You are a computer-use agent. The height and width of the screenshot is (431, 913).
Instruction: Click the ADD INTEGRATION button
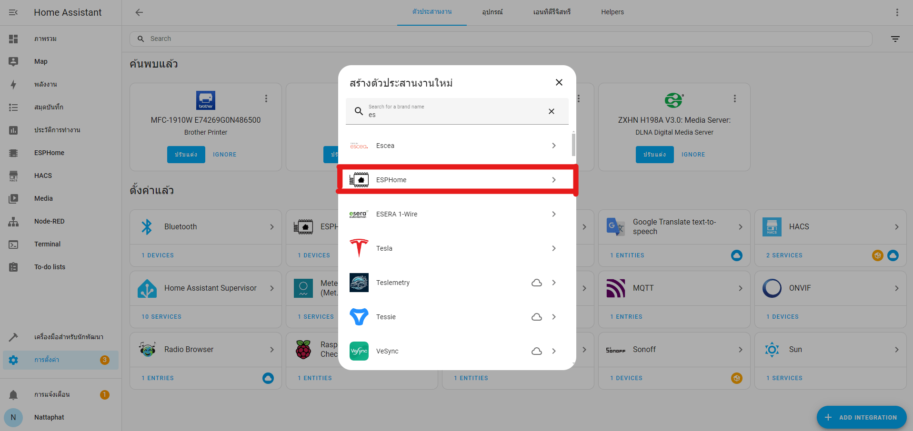[x=862, y=417]
